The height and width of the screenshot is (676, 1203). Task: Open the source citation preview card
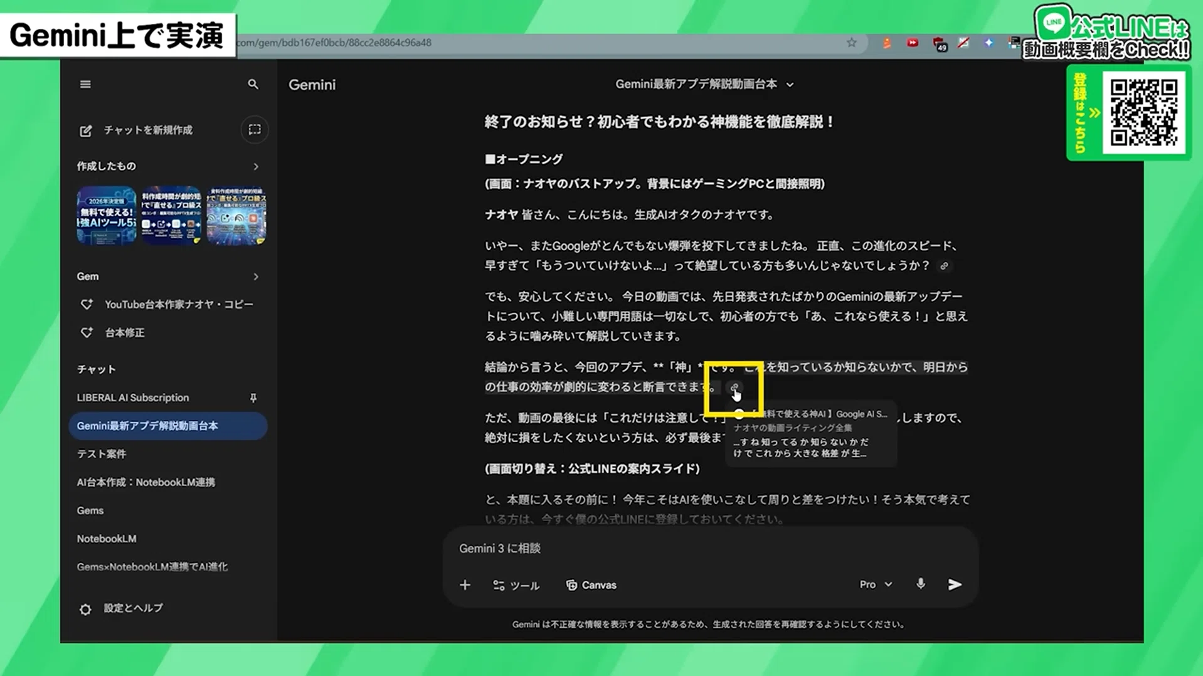[811, 433]
